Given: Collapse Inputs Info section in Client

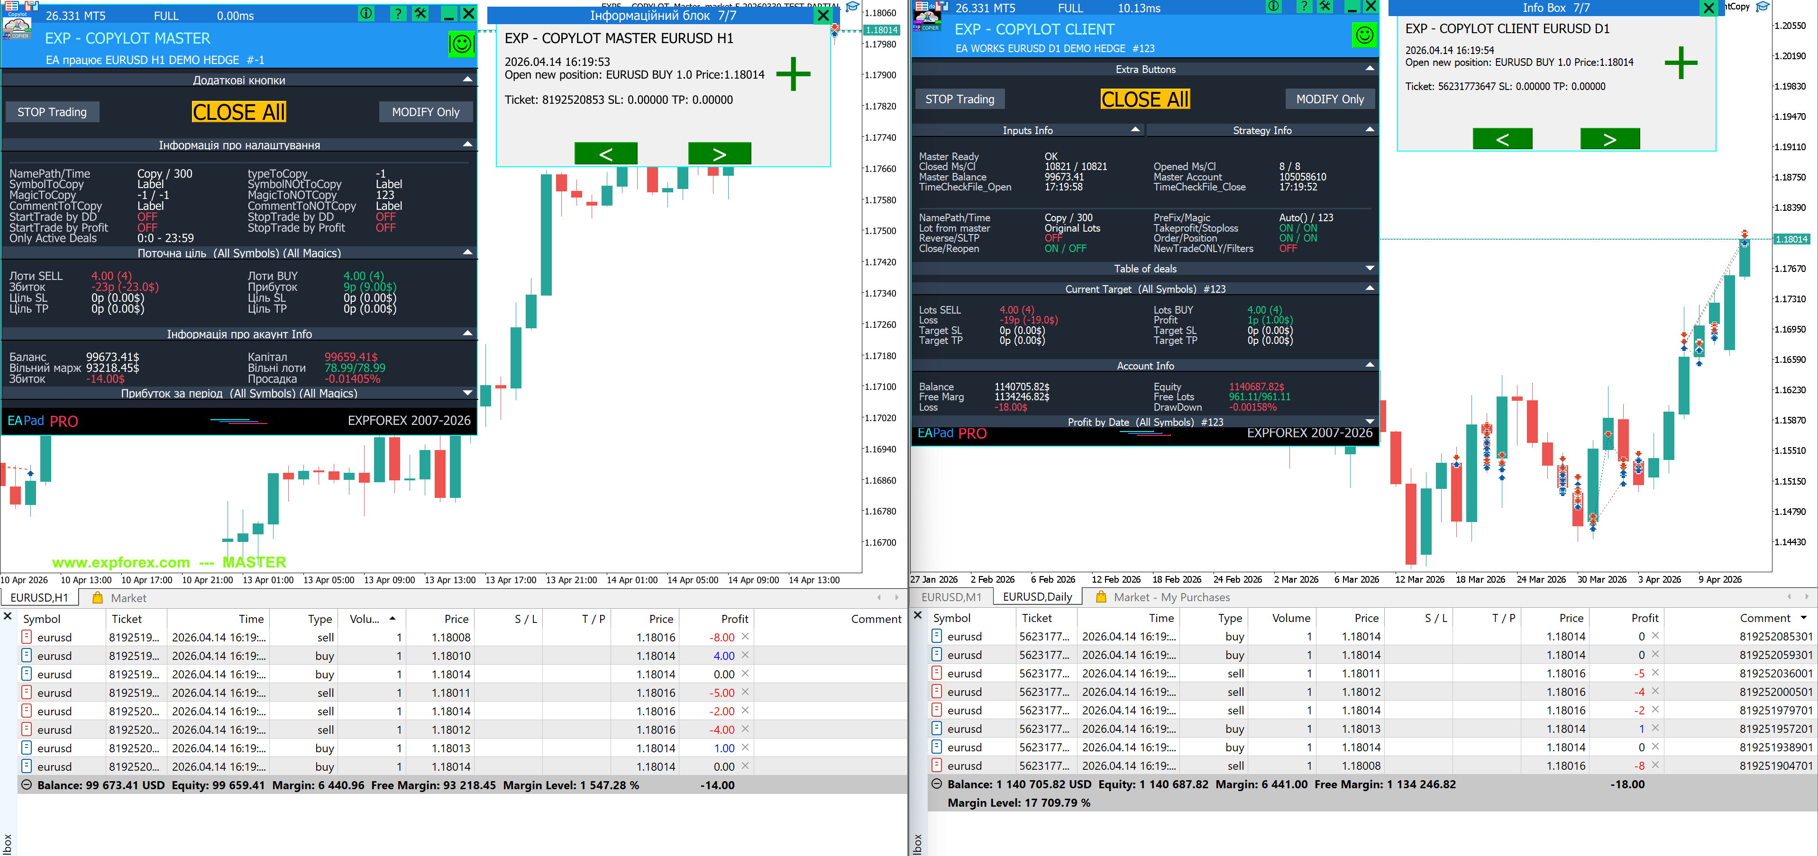Looking at the screenshot, I should tap(1135, 130).
